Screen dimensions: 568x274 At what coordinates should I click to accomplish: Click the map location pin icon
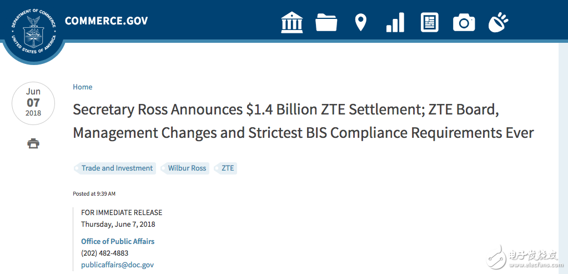[361, 22]
